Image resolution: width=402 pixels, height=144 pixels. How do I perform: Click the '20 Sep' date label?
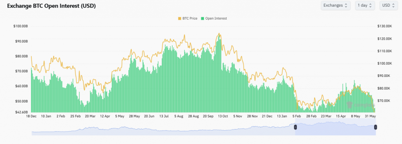click(208, 116)
